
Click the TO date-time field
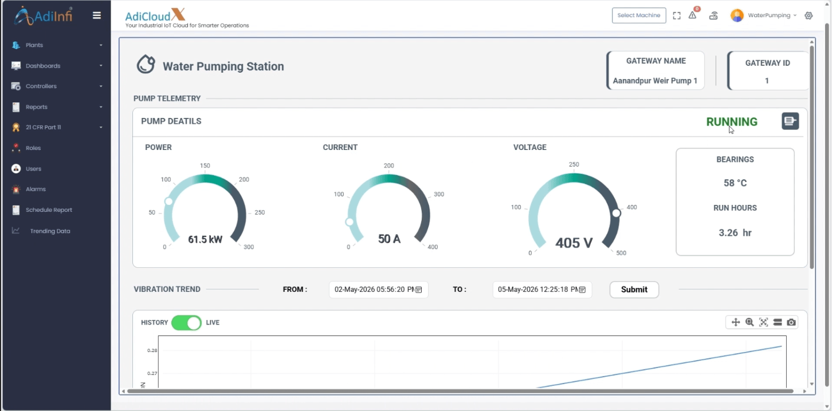point(542,290)
